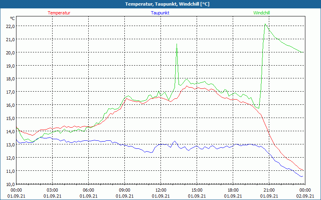Click the 15:00 time axis label
The width and height of the screenshot is (321, 200).
pyautogui.click(x=197, y=190)
